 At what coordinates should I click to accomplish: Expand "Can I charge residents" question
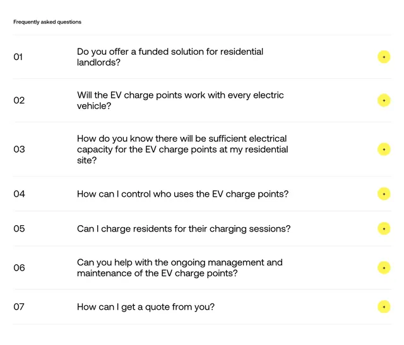[184, 228]
